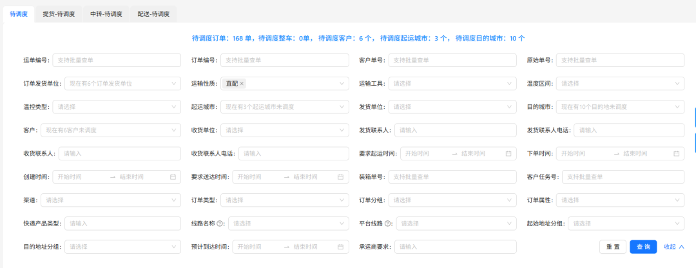
Task: Collapse filters with 收起 link
Action: pyautogui.click(x=674, y=247)
